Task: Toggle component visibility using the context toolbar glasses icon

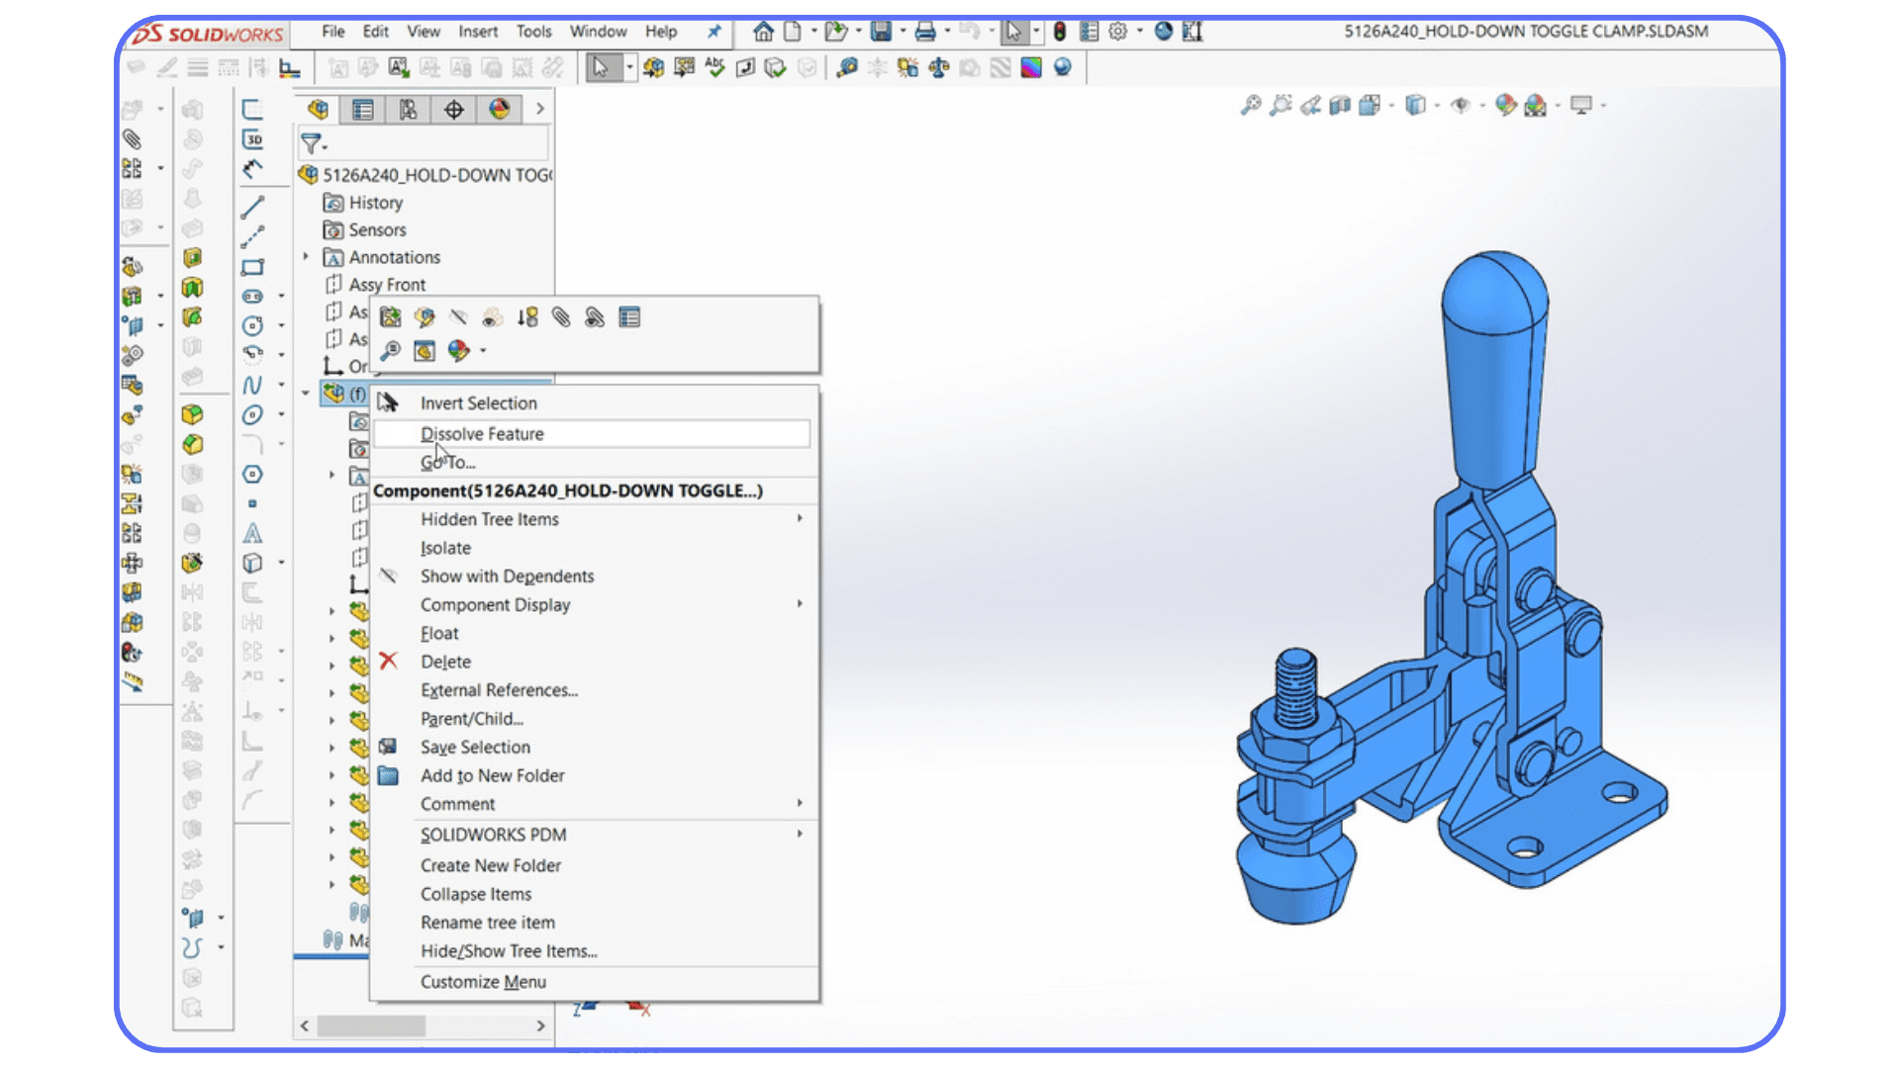Action: pyautogui.click(x=457, y=317)
